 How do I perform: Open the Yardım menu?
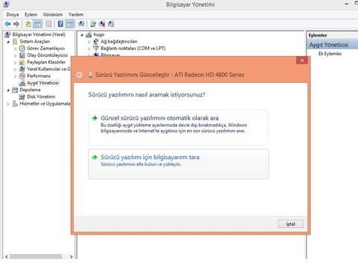pyautogui.click(x=76, y=14)
